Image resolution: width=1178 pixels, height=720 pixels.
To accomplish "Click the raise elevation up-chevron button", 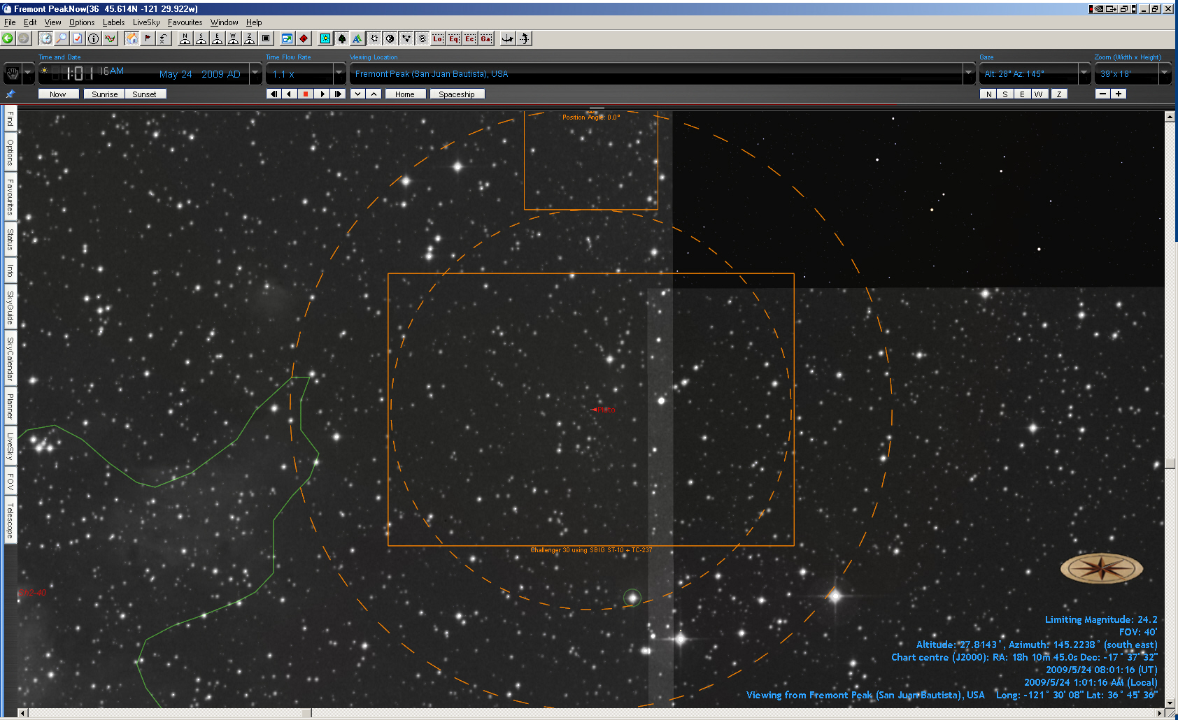I will [374, 94].
